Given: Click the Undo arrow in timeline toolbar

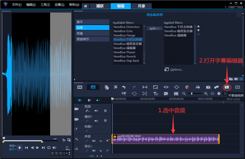Looking at the screenshot, I should click(x=124, y=87).
